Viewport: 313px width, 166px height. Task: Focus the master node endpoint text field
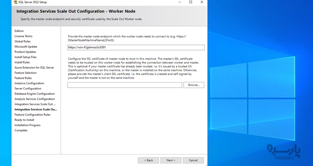136,47
